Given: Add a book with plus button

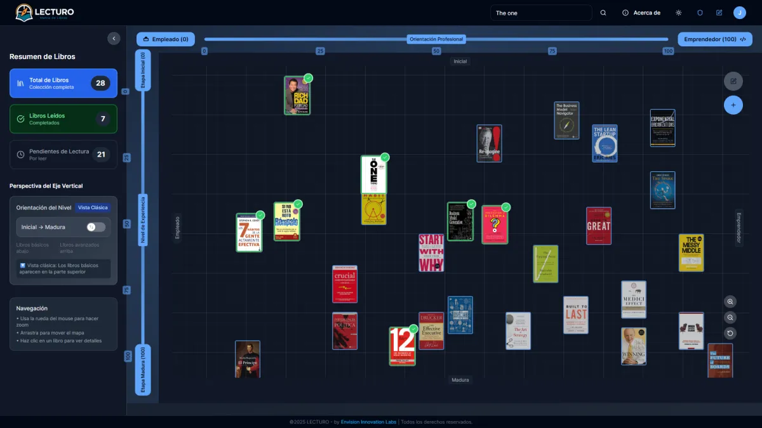Looking at the screenshot, I should 733,105.
